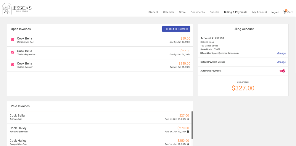Viewport: 296px width, 146px height.
Task: Select the Cook Hailey Tuition-September paid row
Action: (99, 130)
